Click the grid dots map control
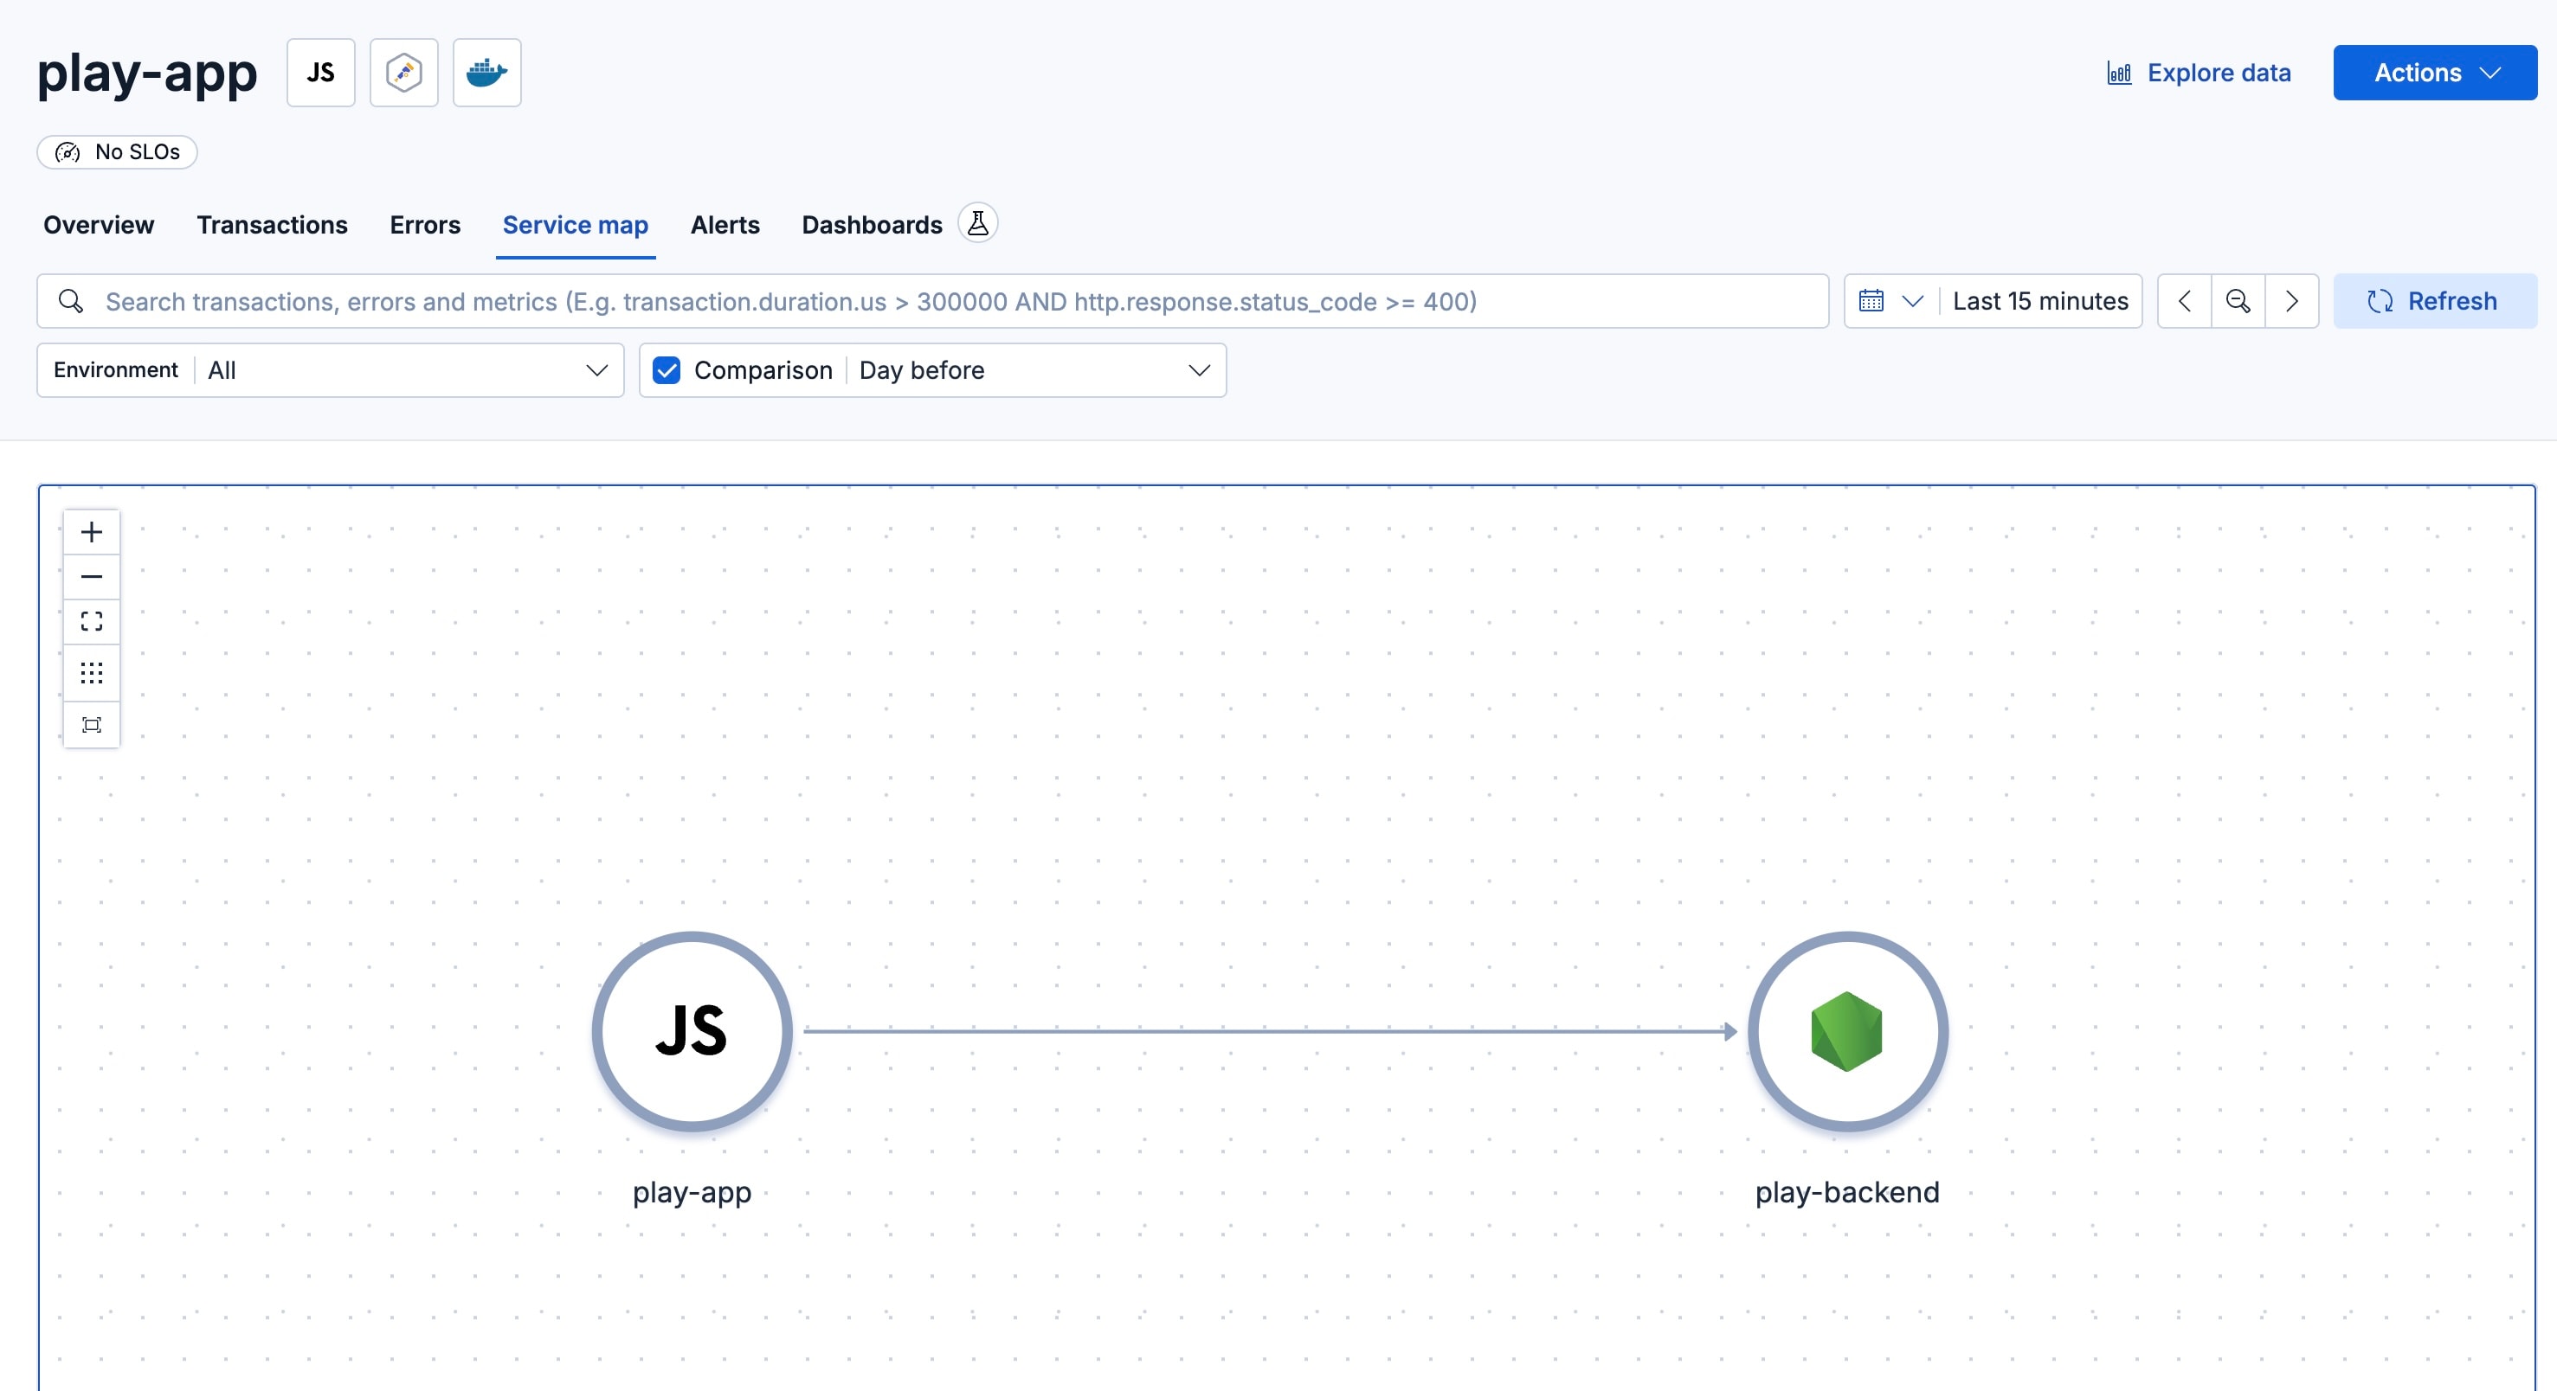Screen dimensions: 2557x1391 92,674
